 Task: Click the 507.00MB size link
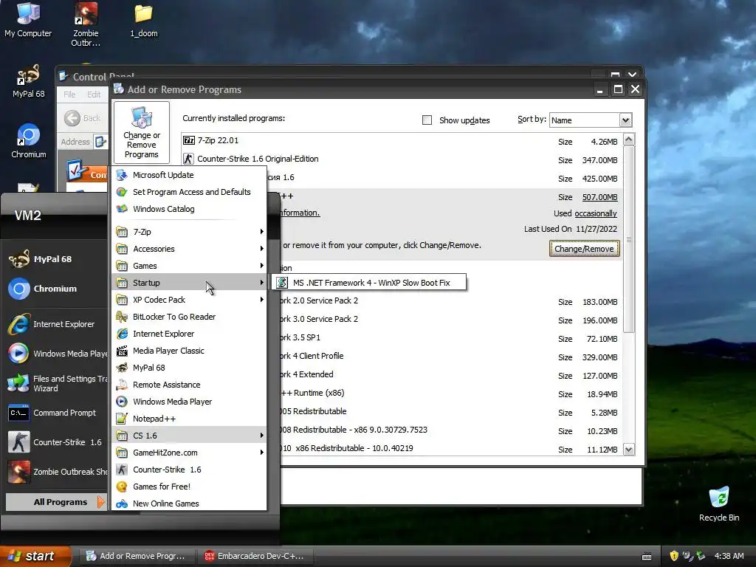tap(599, 197)
